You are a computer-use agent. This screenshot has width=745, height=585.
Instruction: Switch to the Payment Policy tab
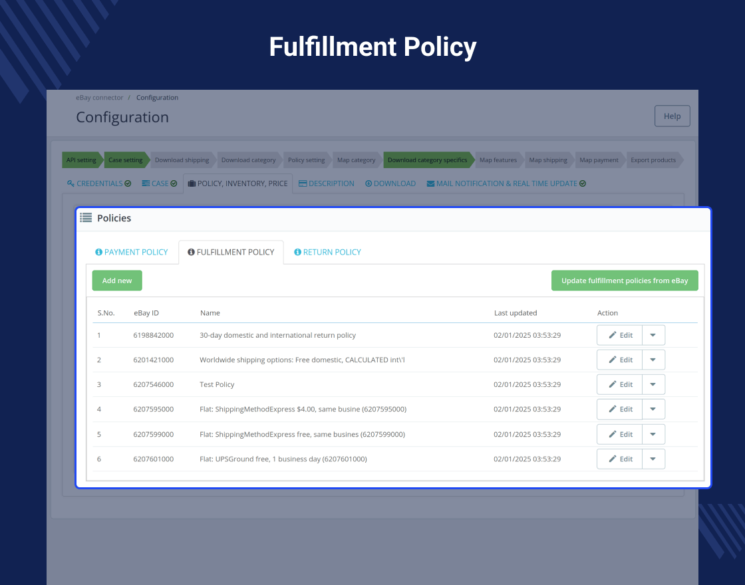tap(132, 252)
